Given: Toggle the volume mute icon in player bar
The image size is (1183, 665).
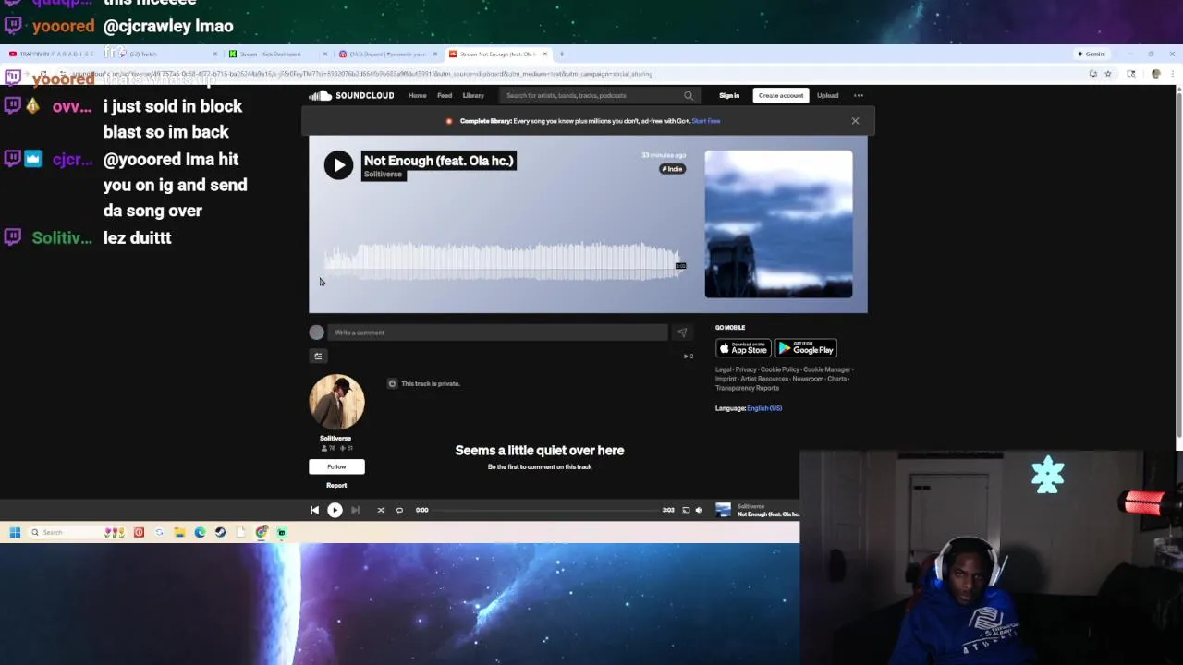Looking at the screenshot, I should click(699, 510).
